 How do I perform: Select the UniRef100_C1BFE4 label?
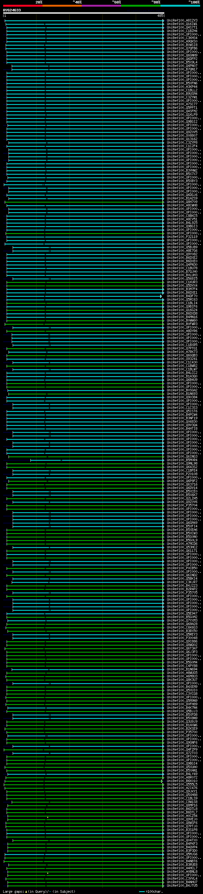182,470
